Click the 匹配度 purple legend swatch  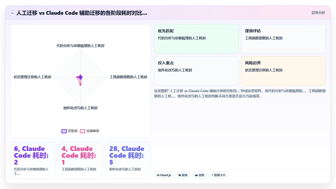tap(64, 131)
